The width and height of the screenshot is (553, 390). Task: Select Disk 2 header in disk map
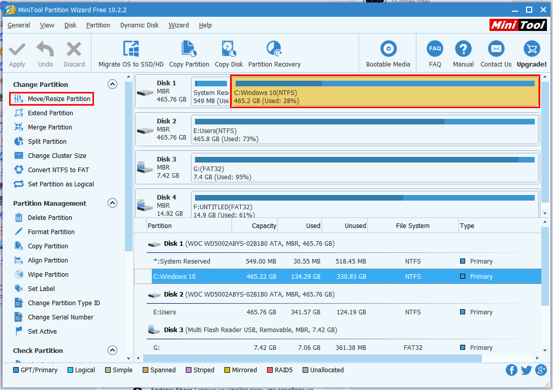click(162, 130)
